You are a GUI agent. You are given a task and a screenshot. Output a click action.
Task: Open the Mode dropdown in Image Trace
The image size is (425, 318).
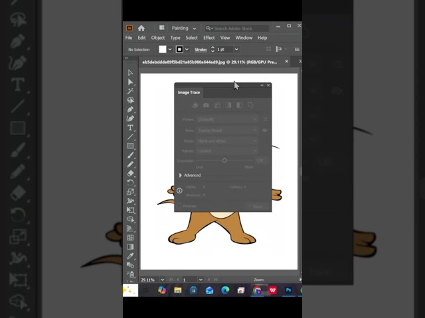click(x=227, y=141)
